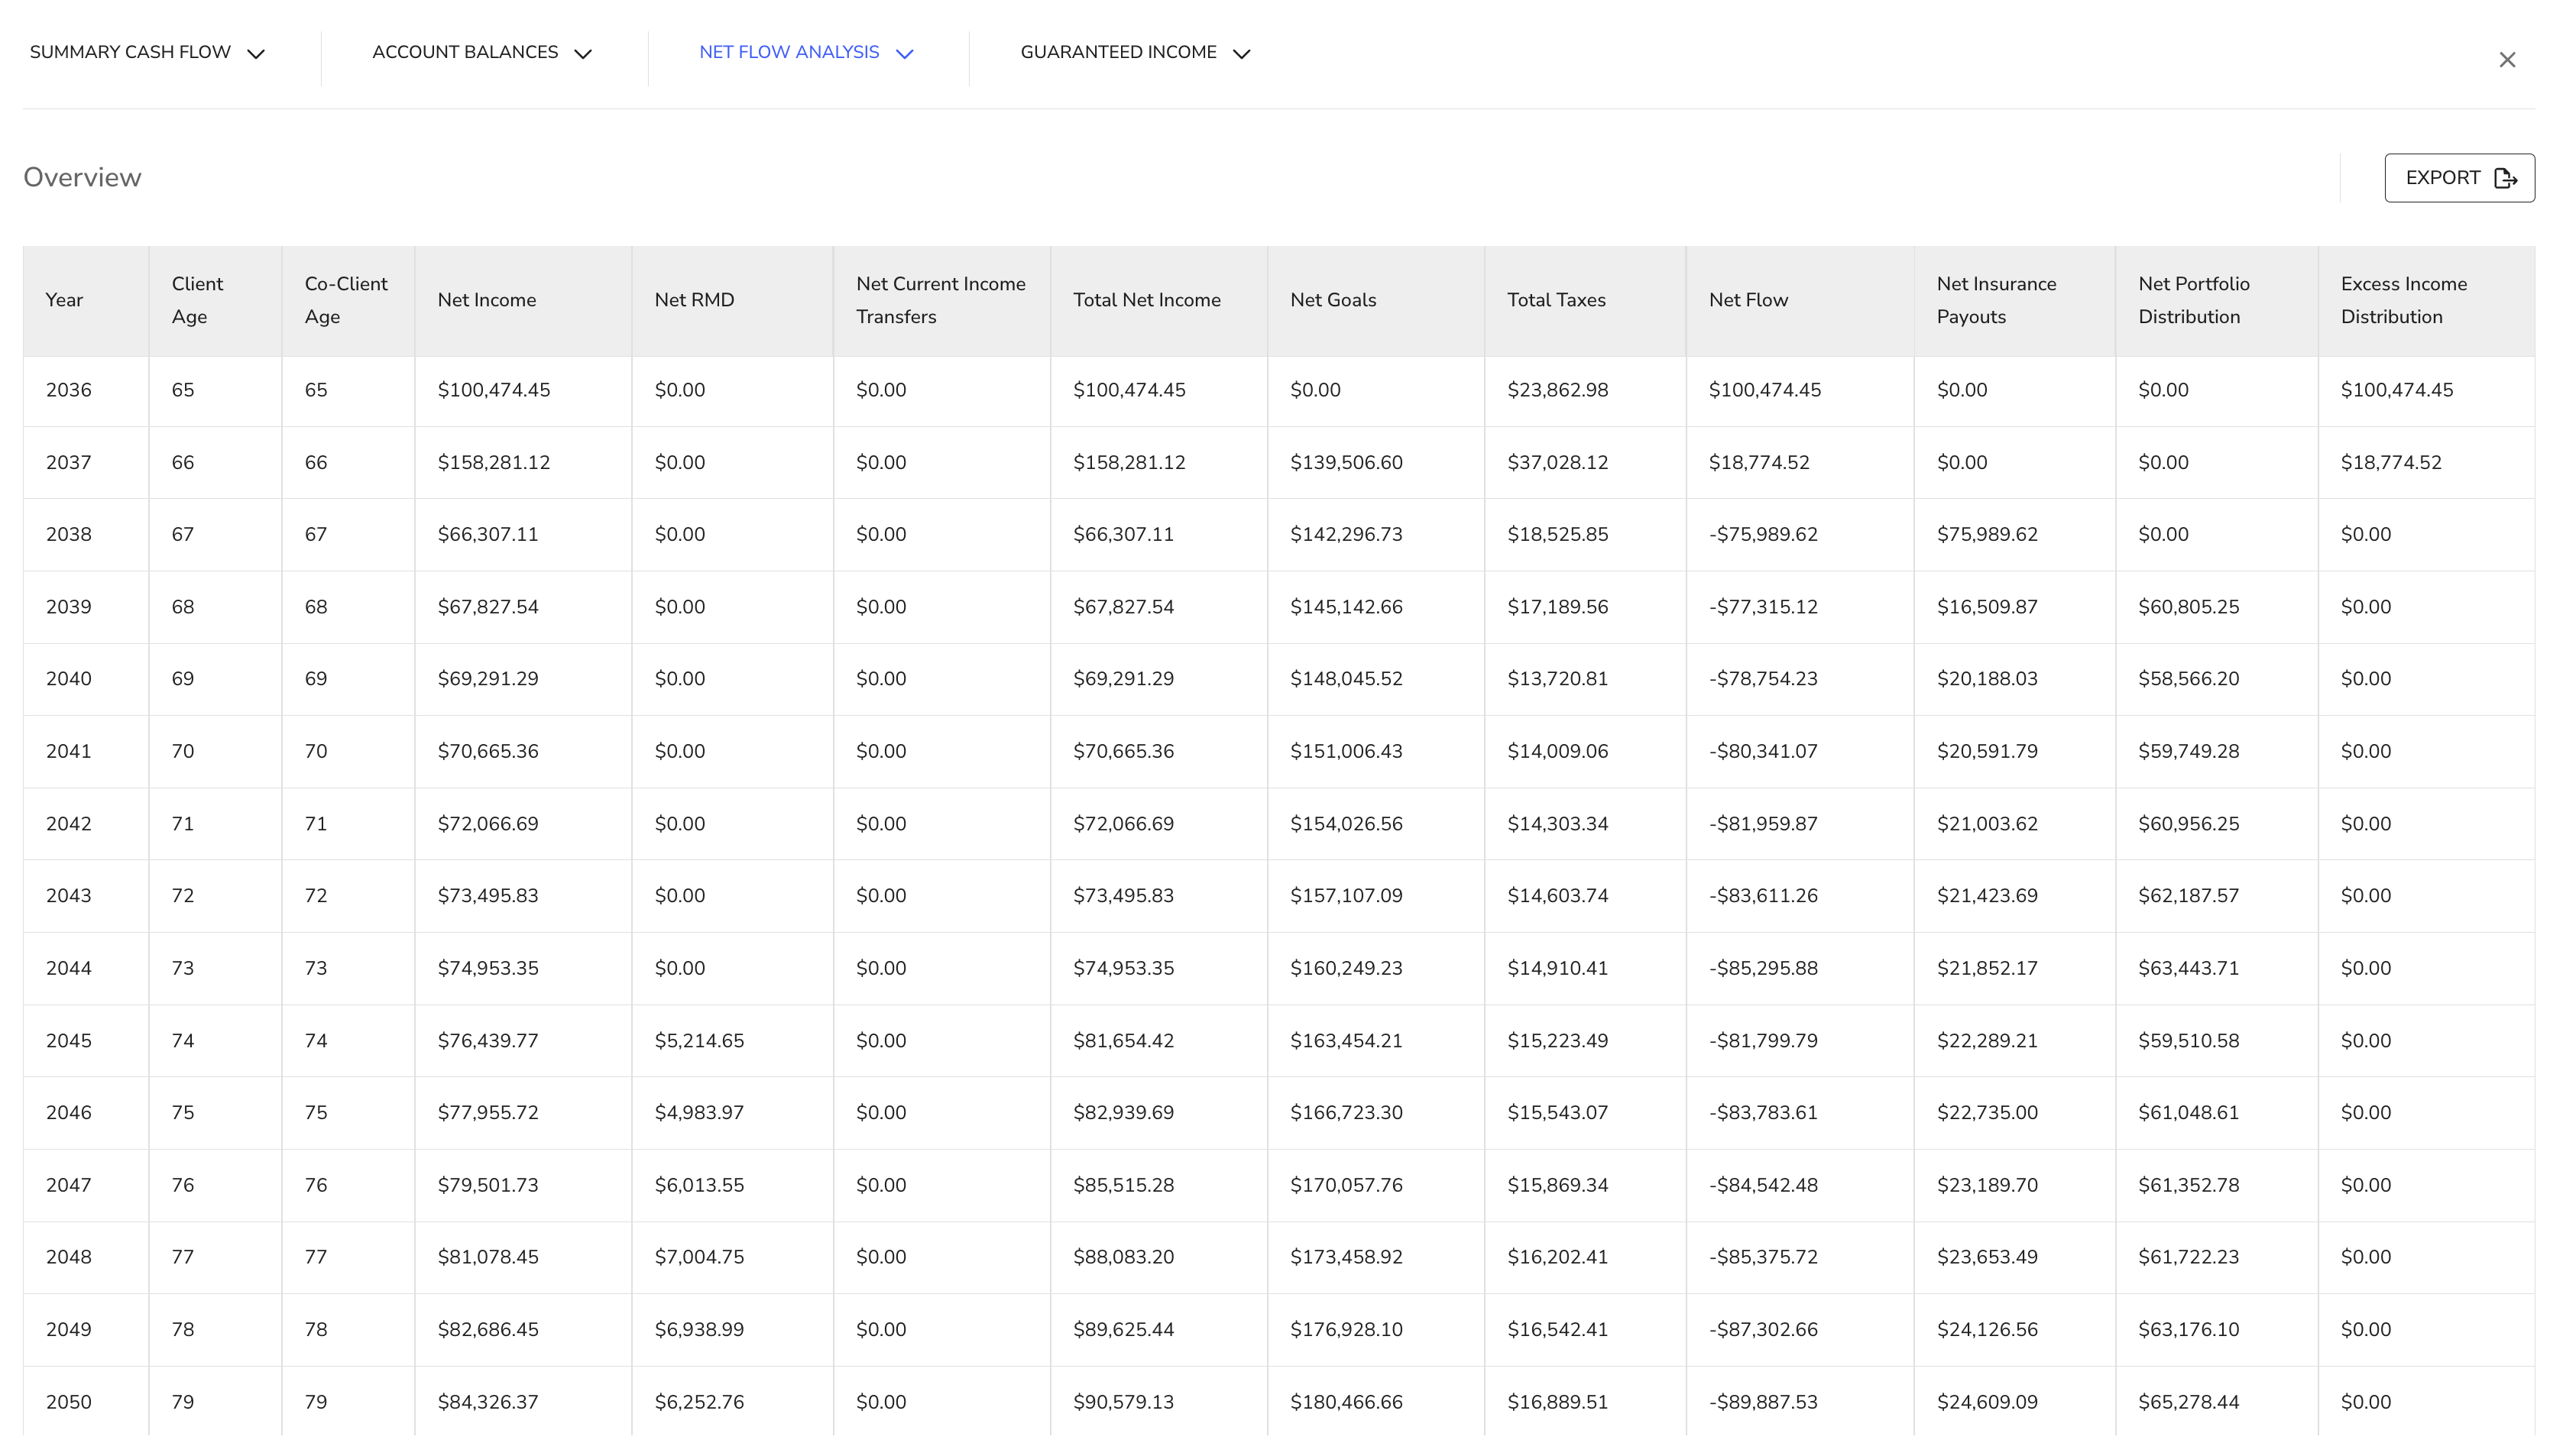Click Total Taxes value $14,910.41
The width and height of the screenshot is (2563, 1456).
coord(1558,968)
